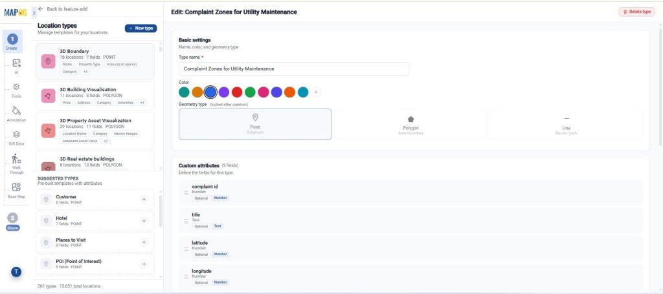Create a new location type with New type
The image size is (663, 294).
pyautogui.click(x=140, y=28)
